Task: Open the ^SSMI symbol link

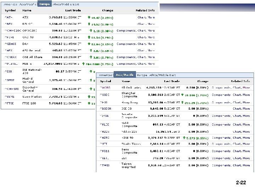Action: (10, 97)
